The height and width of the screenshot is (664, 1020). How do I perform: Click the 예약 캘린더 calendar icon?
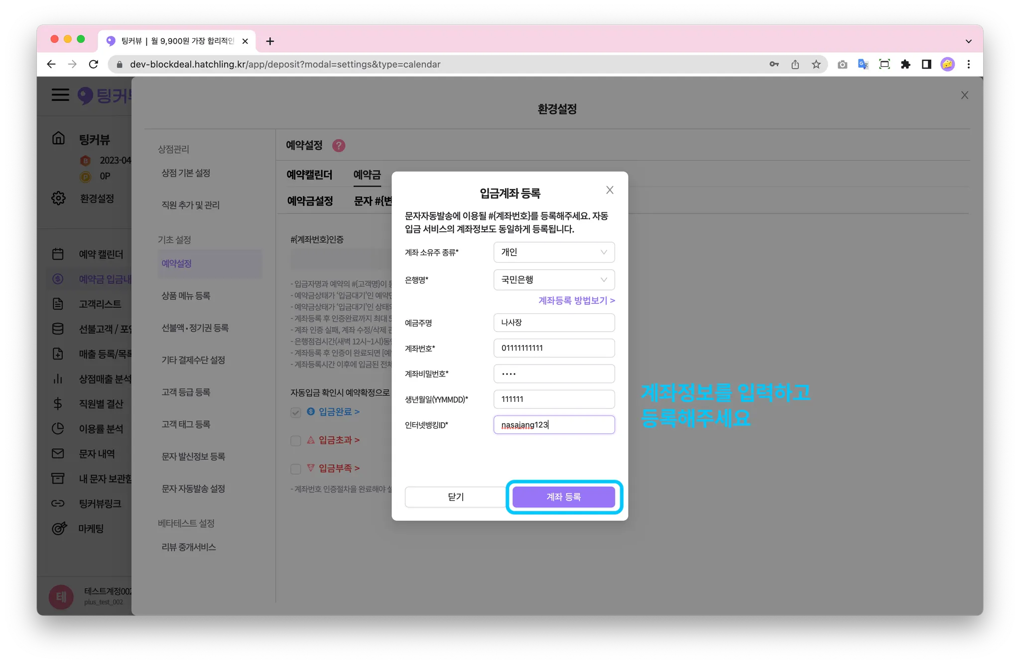[58, 254]
